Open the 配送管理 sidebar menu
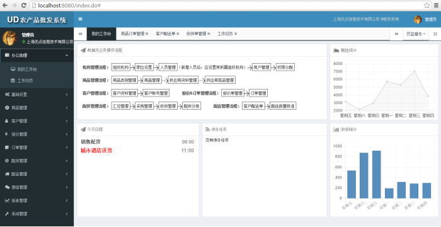 point(37,174)
